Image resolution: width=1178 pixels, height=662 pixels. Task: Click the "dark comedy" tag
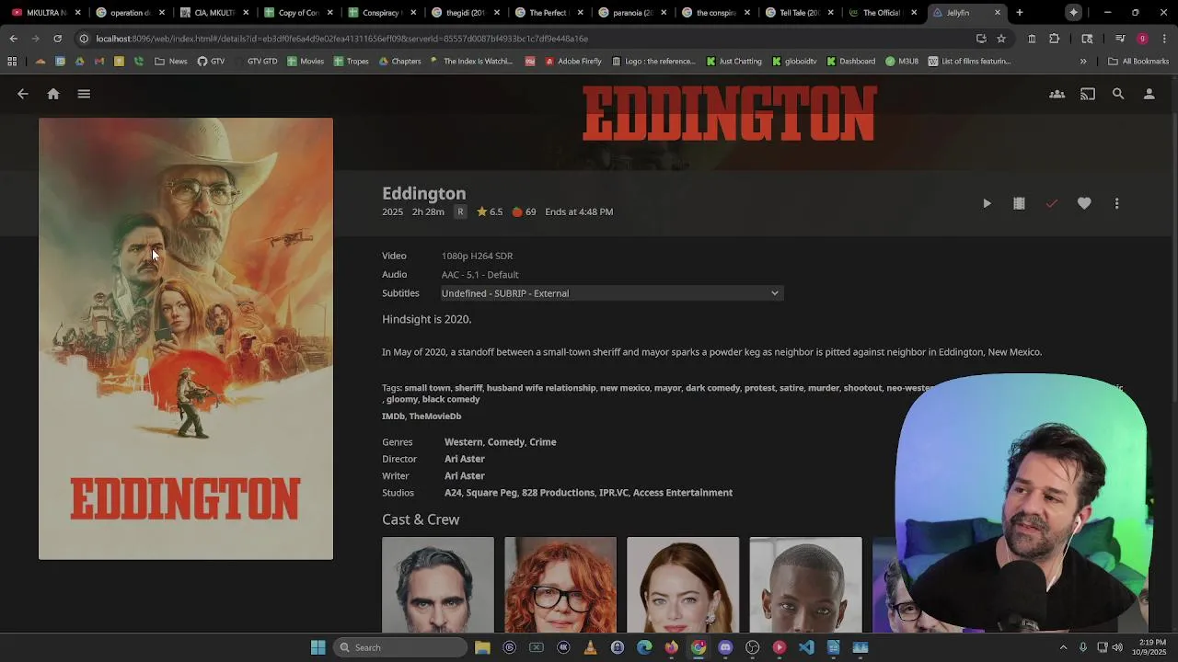point(712,388)
